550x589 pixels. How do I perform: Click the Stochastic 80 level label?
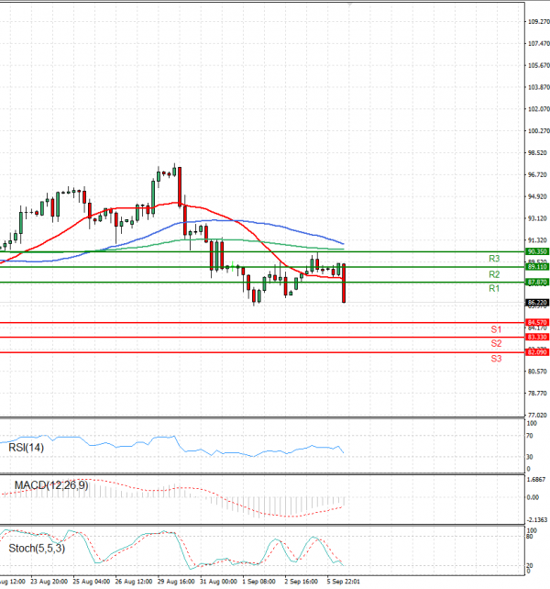pyautogui.click(x=529, y=537)
